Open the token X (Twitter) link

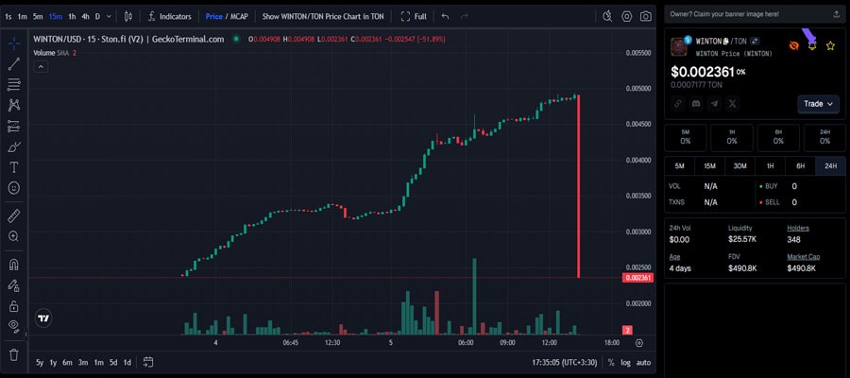click(733, 104)
